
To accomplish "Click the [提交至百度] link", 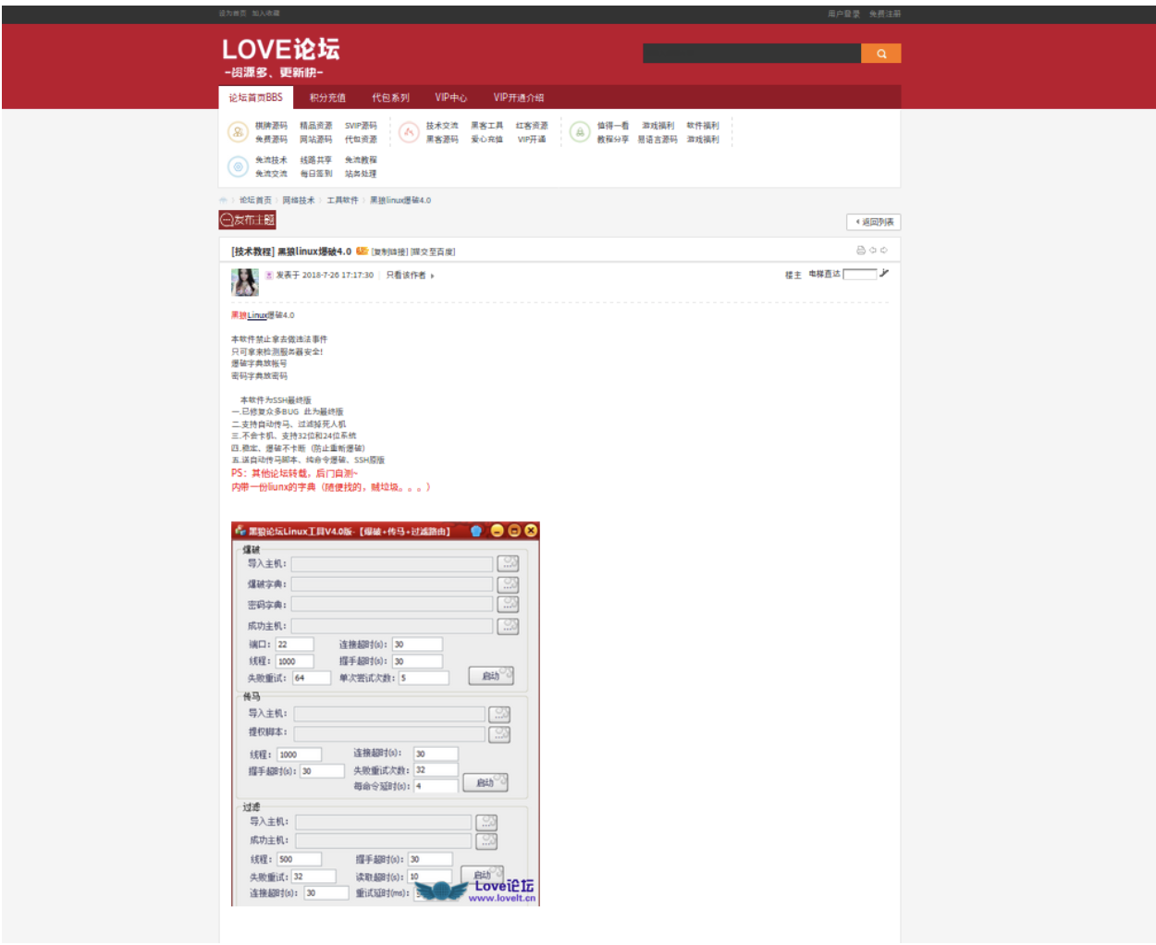I will 433,252.
